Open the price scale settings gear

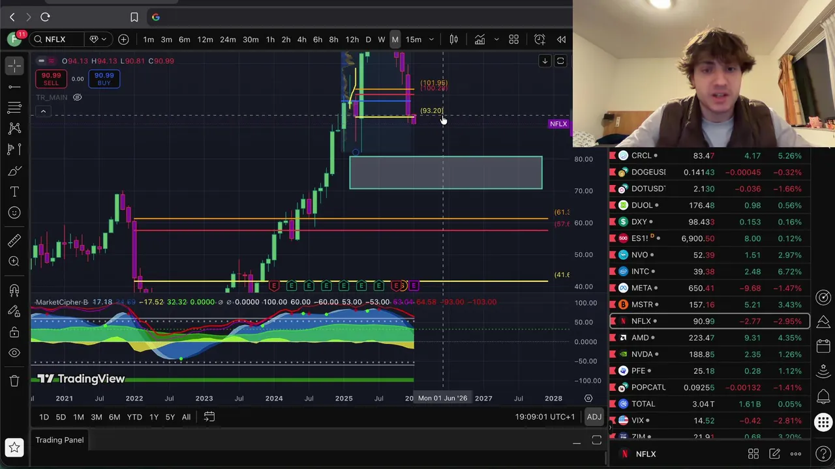pyautogui.click(x=588, y=398)
